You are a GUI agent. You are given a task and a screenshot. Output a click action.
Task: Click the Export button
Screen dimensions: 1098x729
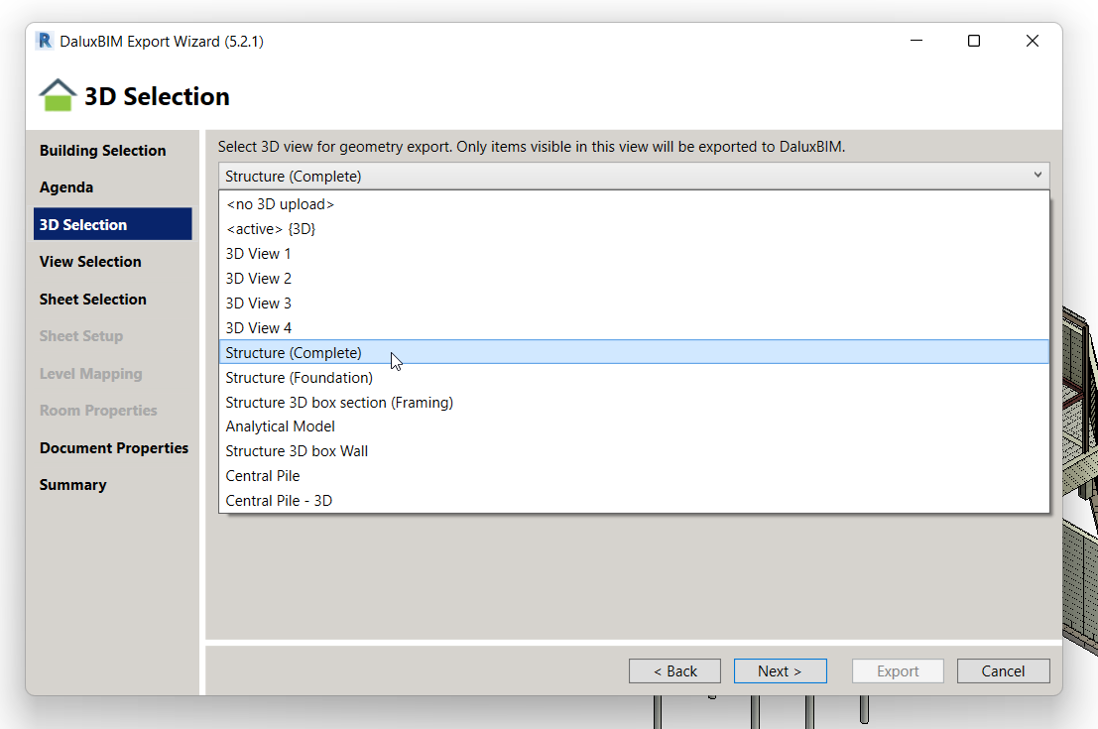[898, 670]
